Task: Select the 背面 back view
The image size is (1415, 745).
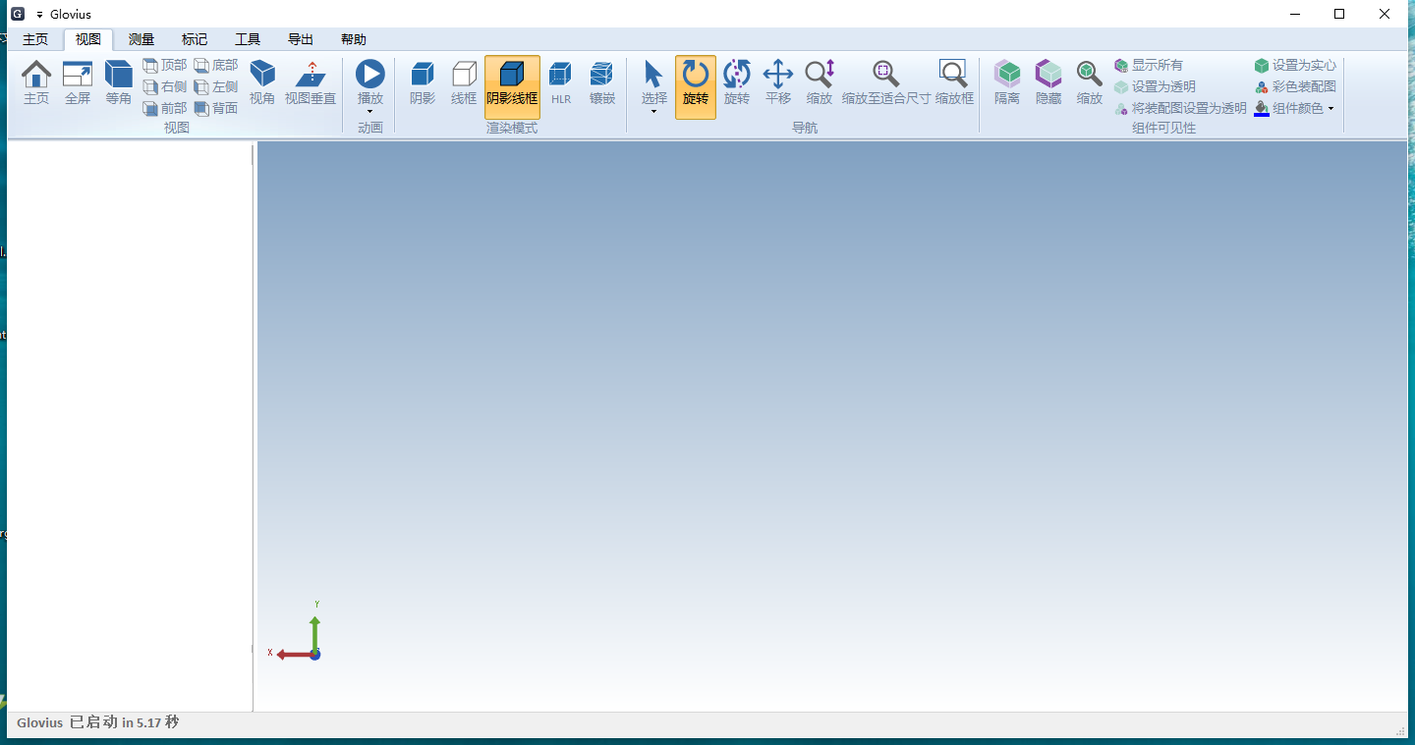Action: [215, 108]
